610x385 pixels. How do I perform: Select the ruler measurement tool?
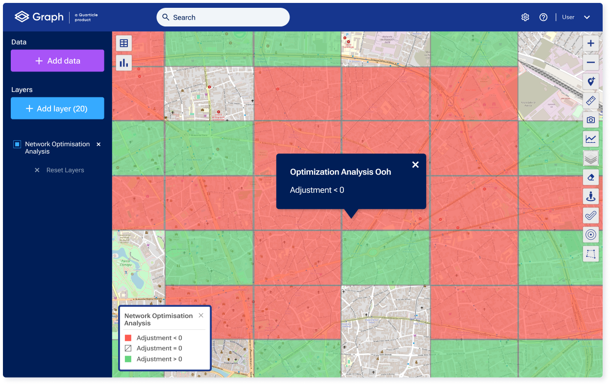click(x=590, y=101)
